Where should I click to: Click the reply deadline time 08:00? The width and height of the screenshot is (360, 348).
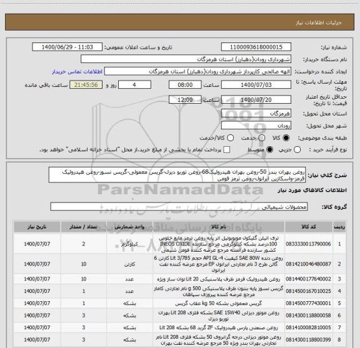(x=185, y=85)
